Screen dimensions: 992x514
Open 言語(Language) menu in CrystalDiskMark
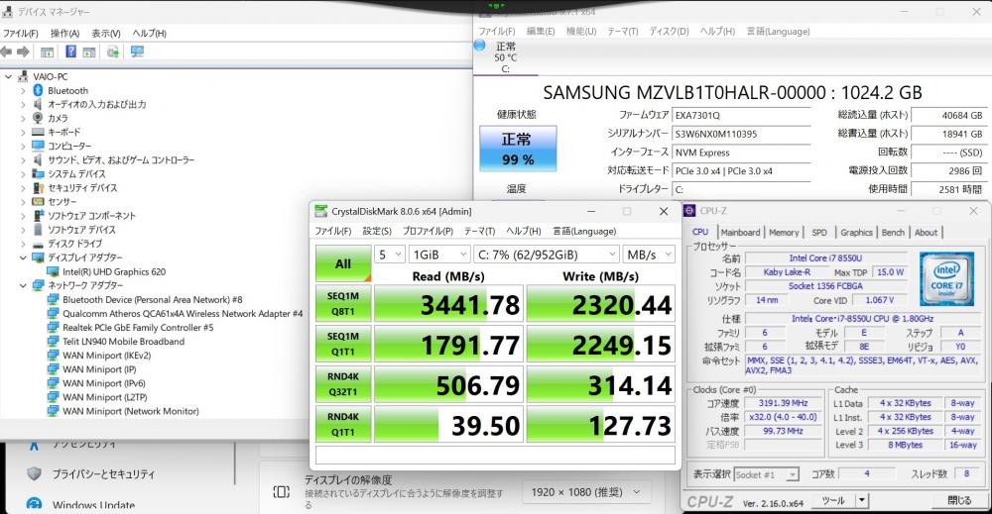pos(584,231)
